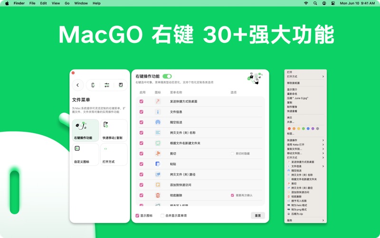Screen dimensions: 380x238
Task: Uncheck the 文件信息 enable checkbox
Action: pyautogui.click(x=142, y=112)
